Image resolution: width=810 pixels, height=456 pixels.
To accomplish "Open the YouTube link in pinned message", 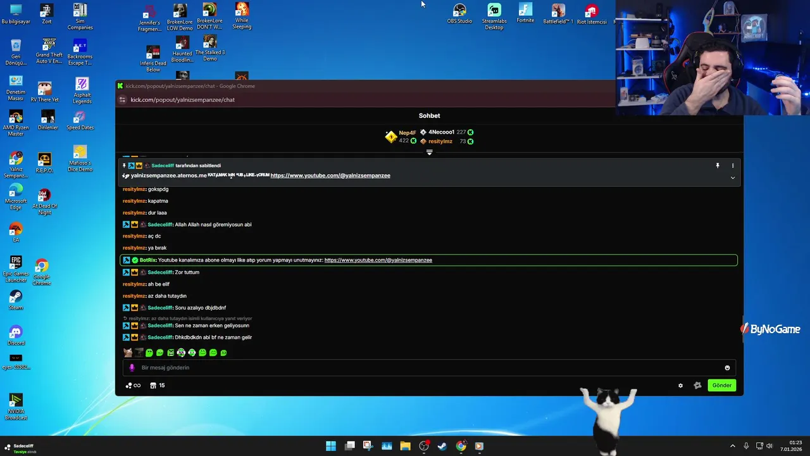I will (330, 175).
